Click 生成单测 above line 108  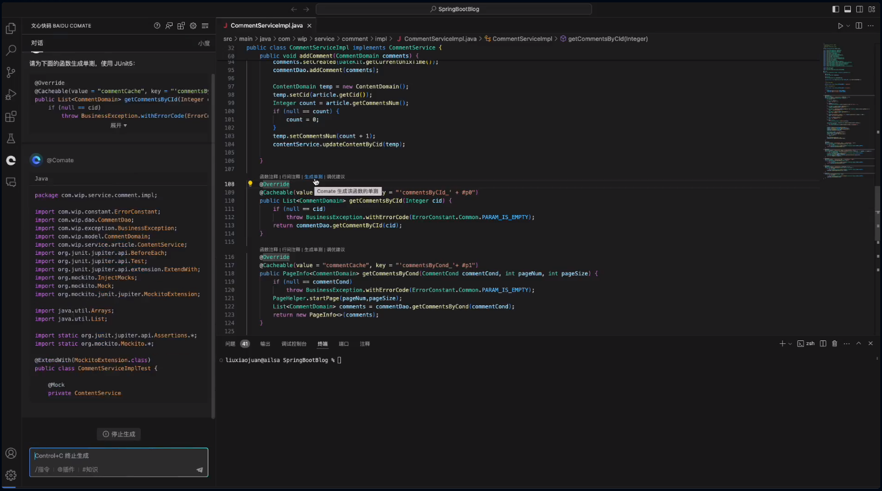coord(313,176)
